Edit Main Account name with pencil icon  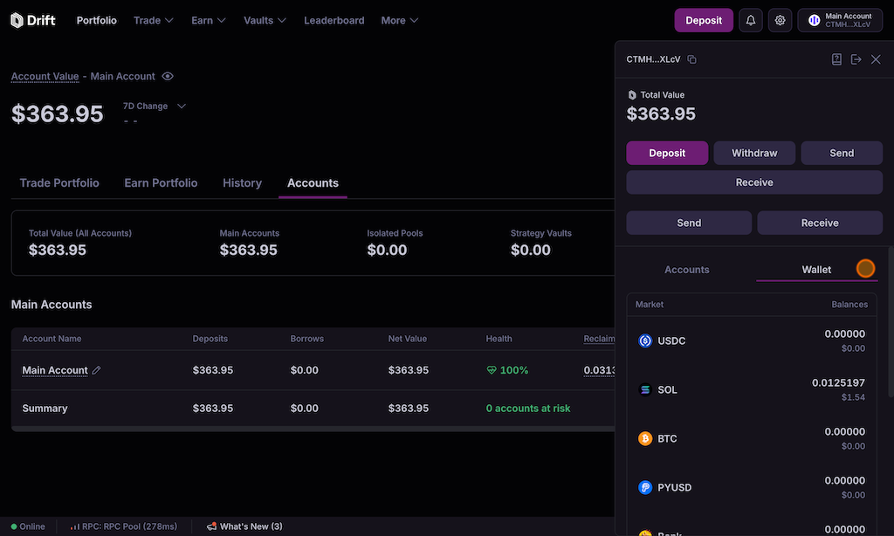(x=97, y=370)
